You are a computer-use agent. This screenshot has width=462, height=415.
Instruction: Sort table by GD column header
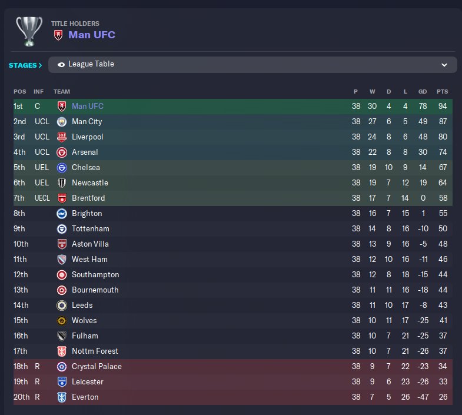coord(423,92)
